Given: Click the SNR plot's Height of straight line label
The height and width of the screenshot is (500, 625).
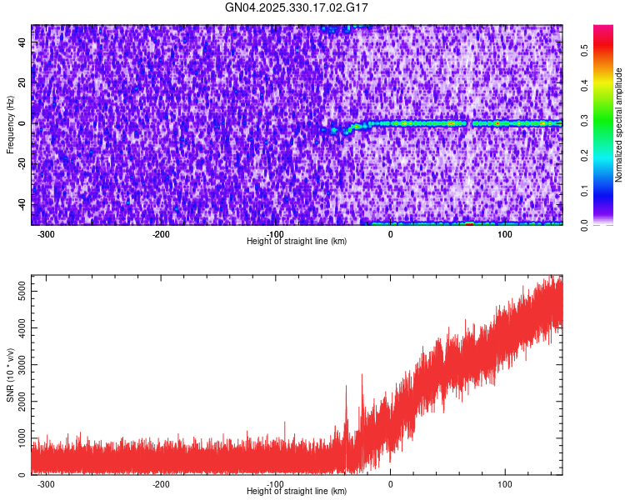Looking at the screenshot, I should point(297,491).
